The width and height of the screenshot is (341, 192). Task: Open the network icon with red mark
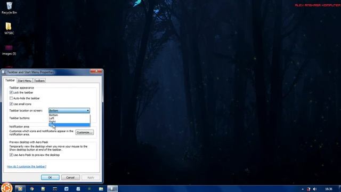tap(308, 189)
